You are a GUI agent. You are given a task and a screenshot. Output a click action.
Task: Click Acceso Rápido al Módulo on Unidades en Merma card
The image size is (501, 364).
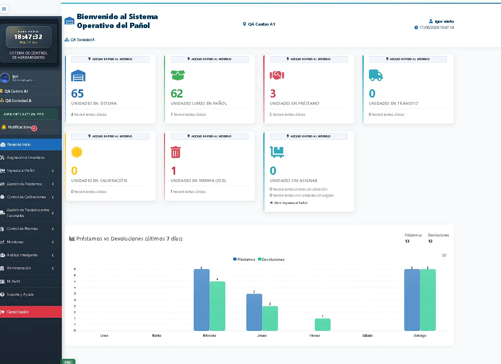(x=210, y=136)
